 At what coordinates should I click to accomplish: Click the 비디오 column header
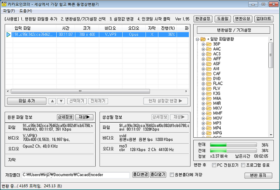click(110, 28)
